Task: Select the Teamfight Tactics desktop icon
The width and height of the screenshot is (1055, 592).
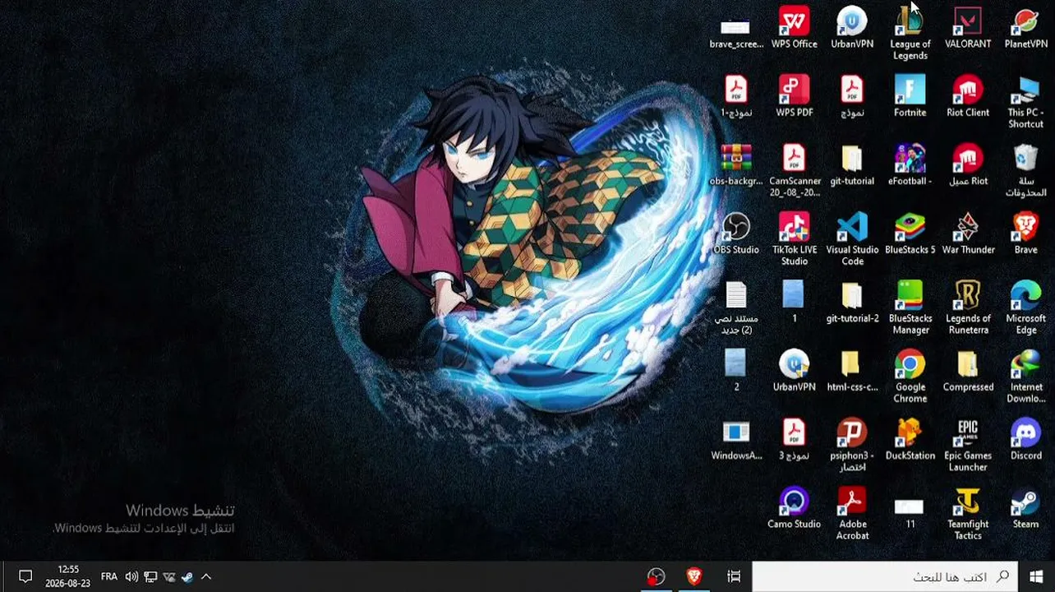Action: pos(968,514)
